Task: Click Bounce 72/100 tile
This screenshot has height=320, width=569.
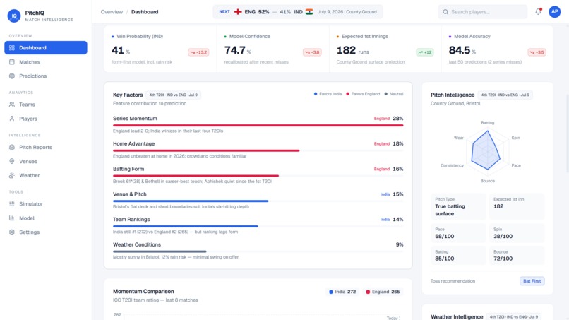Action: [x=517, y=255]
